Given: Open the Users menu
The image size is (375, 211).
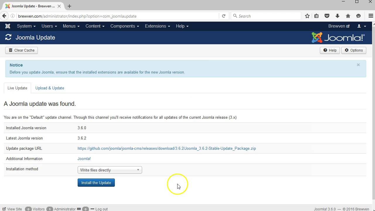Looking at the screenshot, I should coord(49,26).
